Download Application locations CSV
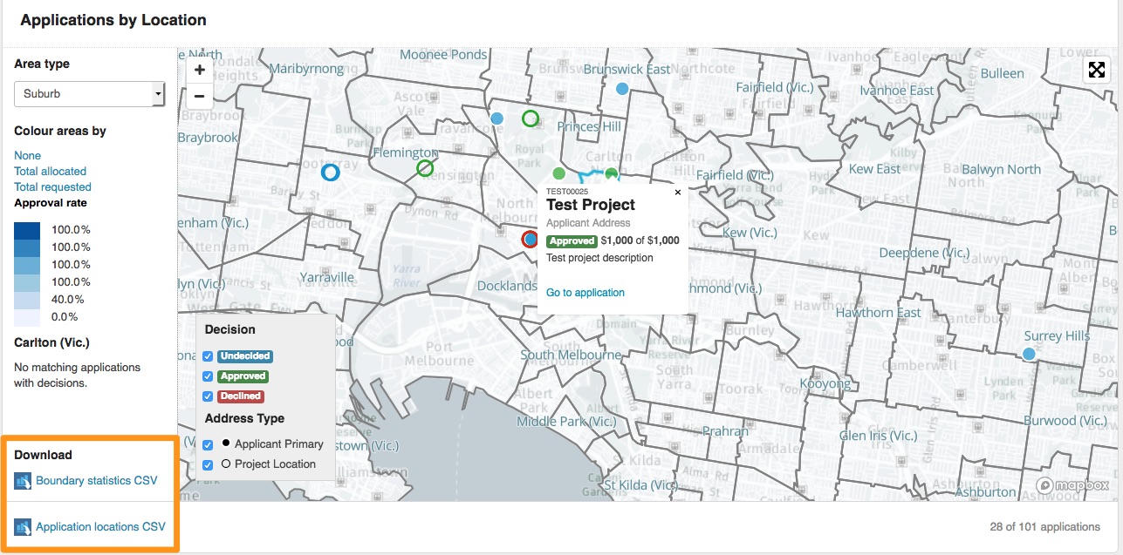 [x=99, y=526]
